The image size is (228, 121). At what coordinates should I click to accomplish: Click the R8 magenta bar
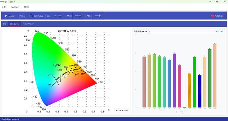point(179,86)
